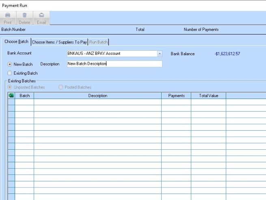
Task: Click the Description column header
Action: tap(97, 96)
